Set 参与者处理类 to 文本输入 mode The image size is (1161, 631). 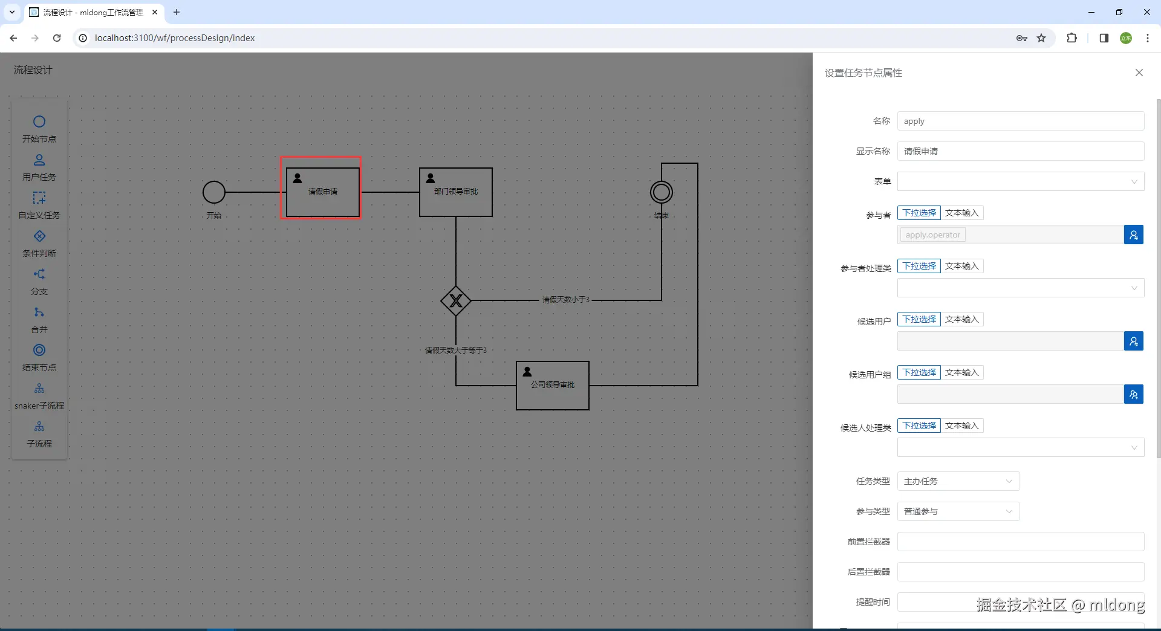tap(962, 266)
